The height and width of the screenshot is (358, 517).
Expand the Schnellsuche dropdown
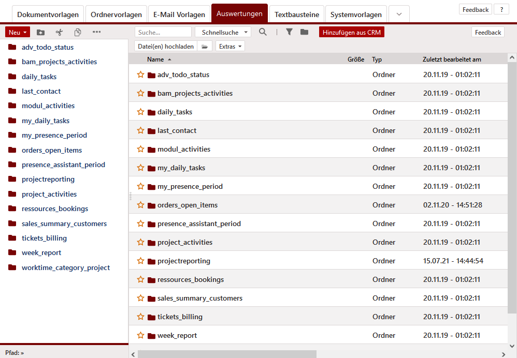(x=223, y=32)
